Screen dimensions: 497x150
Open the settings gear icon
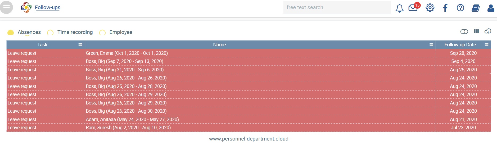pyautogui.click(x=430, y=8)
